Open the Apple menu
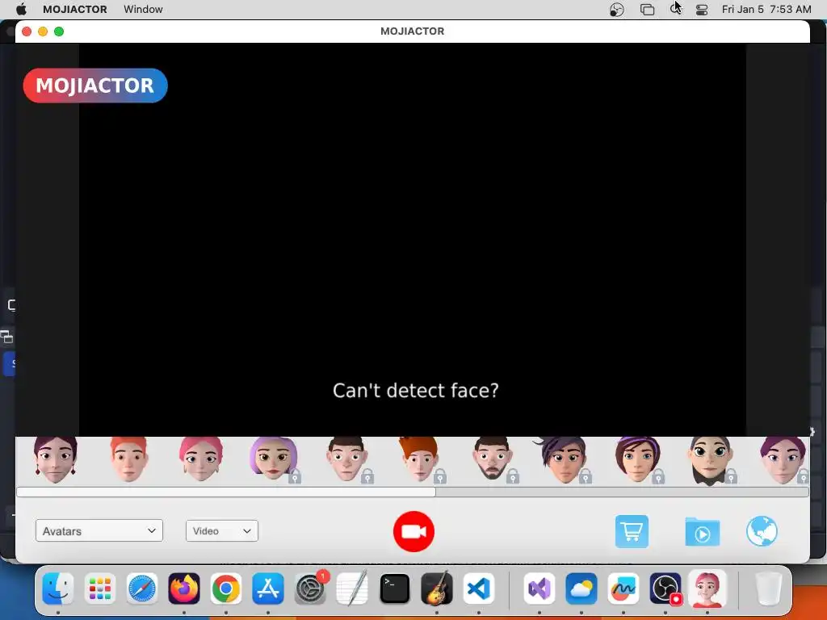827x620 pixels. tap(21, 9)
